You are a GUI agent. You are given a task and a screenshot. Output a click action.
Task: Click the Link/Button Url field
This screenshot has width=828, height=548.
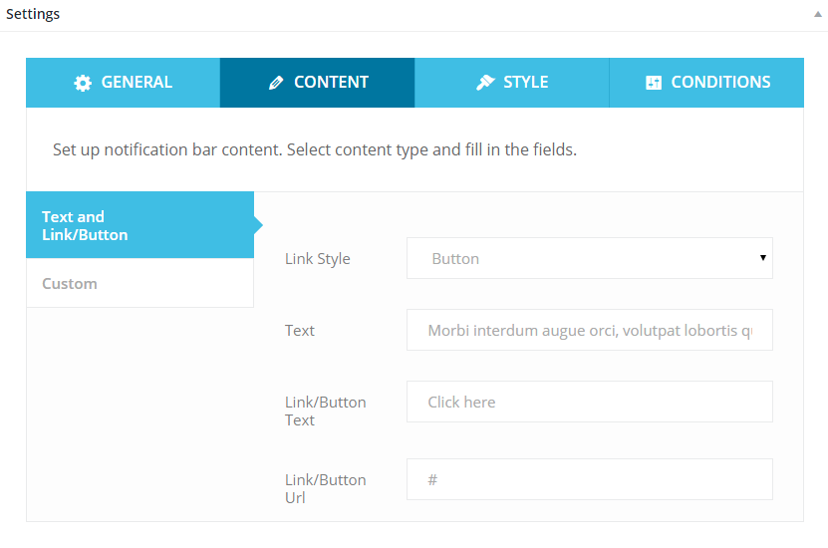pos(589,479)
